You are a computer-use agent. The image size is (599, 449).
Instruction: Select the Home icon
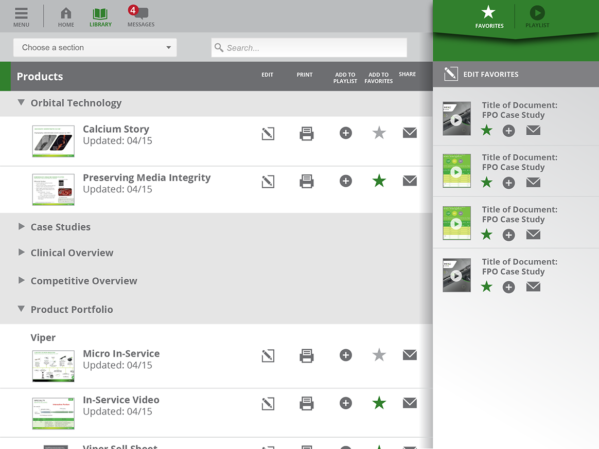(x=66, y=14)
